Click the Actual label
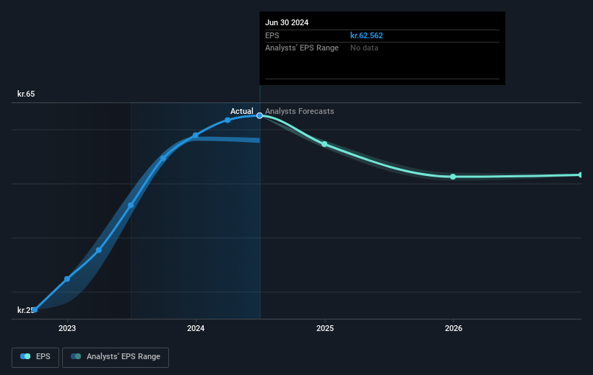The height and width of the screenshot is (375, 593). tap(242, 111)
